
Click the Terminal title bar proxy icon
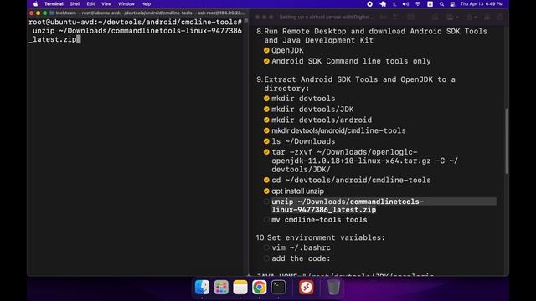pyautogui.click(x=52, y=13)
